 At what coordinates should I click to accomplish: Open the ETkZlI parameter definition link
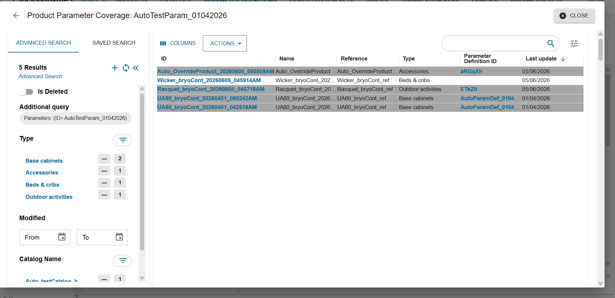coord(468,89)
